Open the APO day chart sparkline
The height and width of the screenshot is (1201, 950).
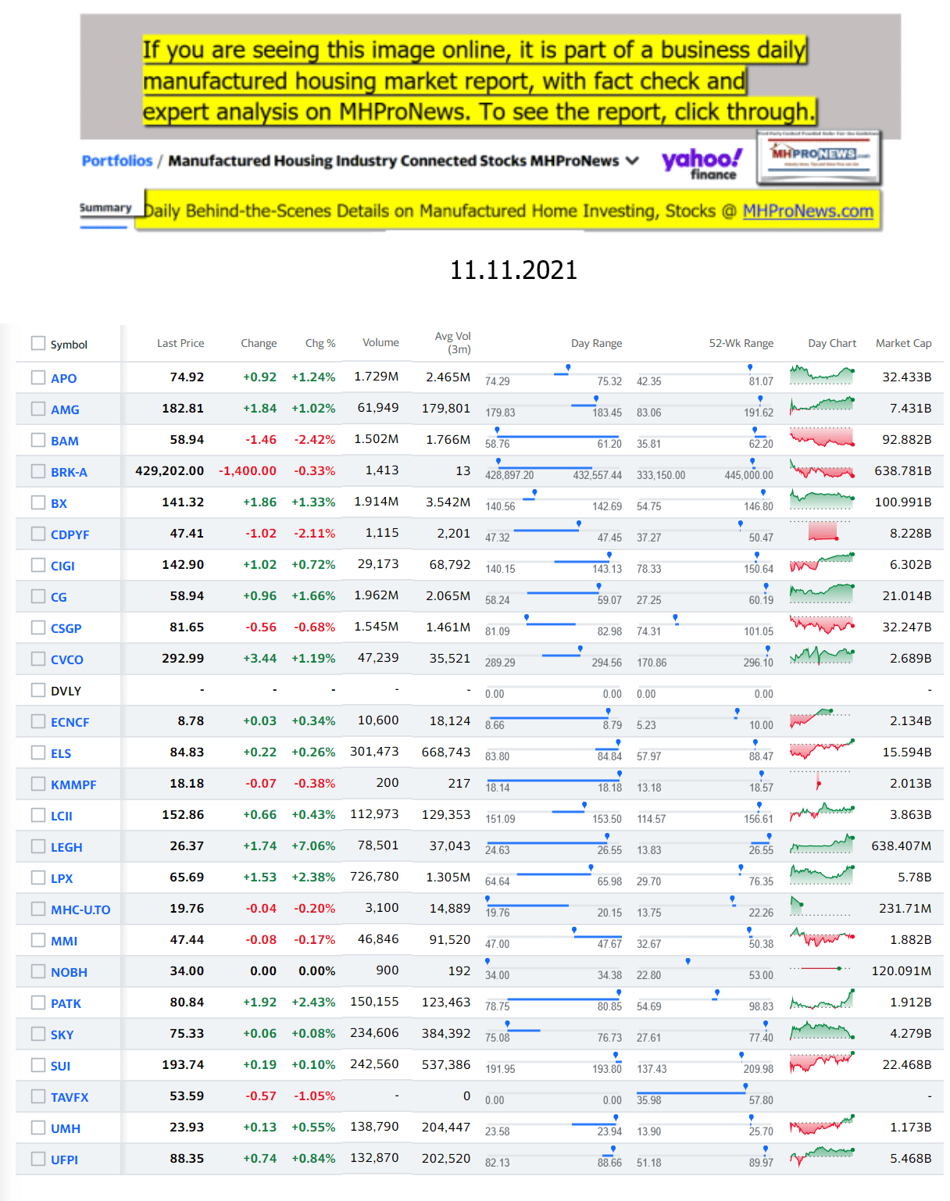point(822,375)
